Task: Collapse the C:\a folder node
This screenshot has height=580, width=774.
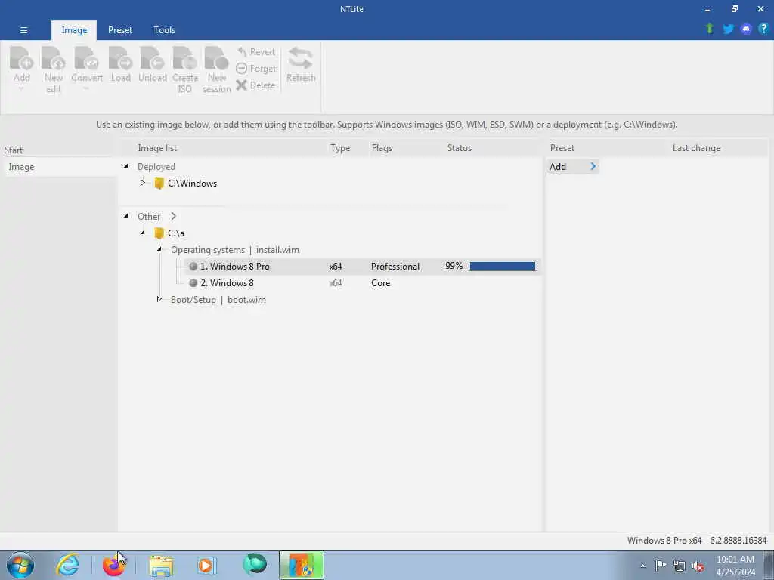Action: (143, 233)
